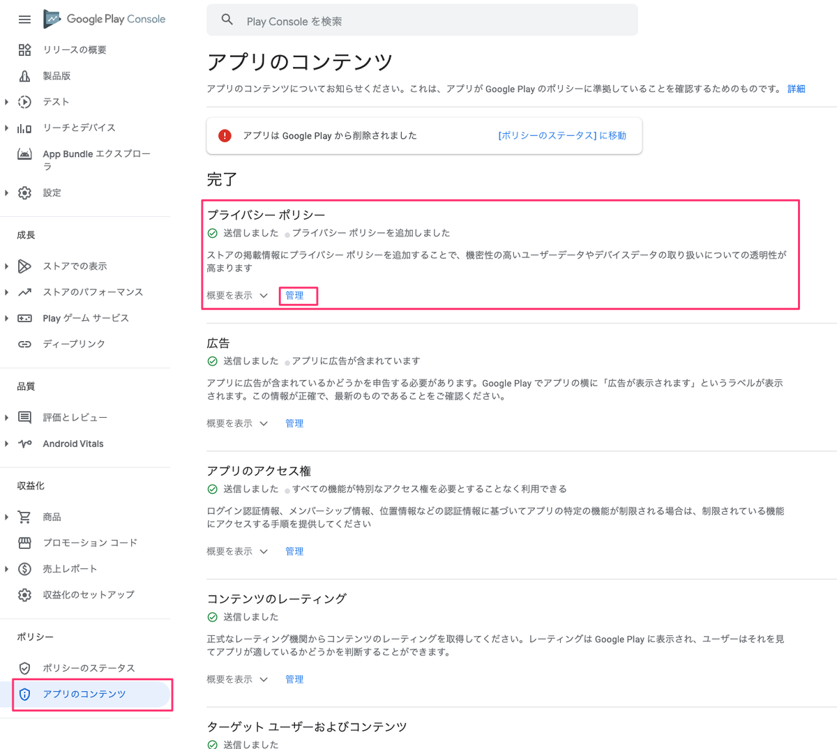This screenshot has width=837, height=749.
Task: Click 管理 for 広告
Action: [294, 423]
